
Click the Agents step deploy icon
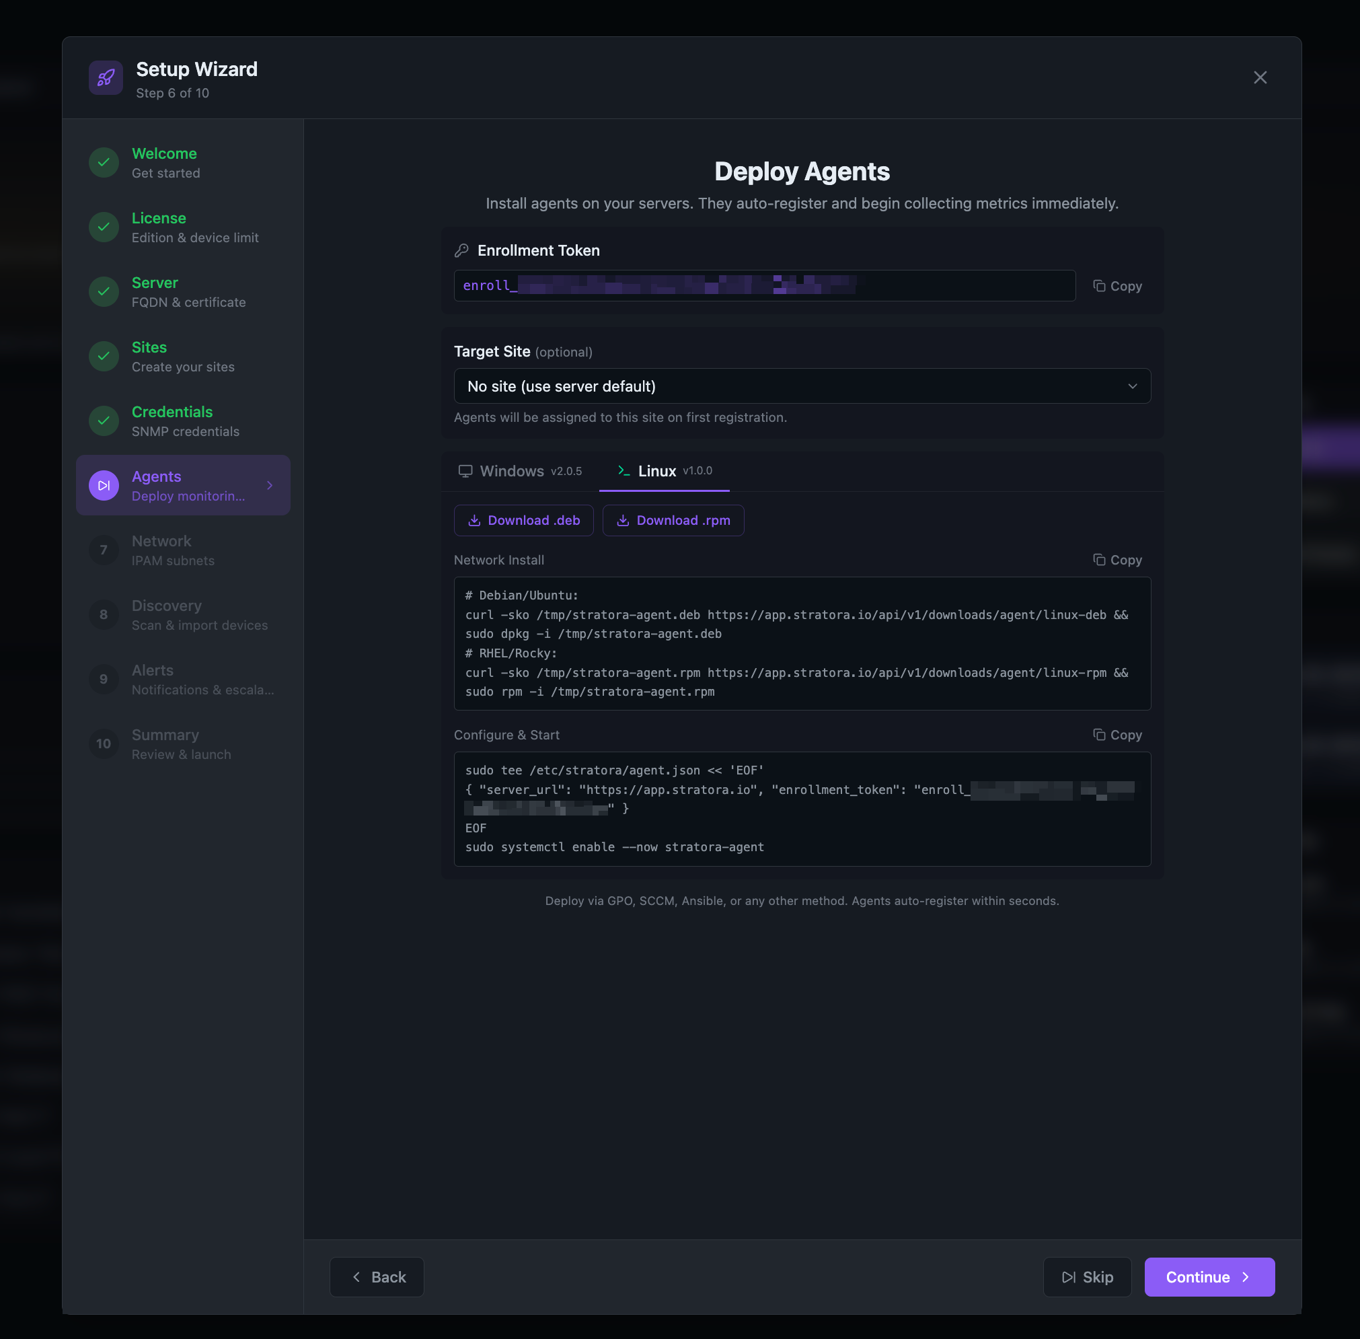(104, 484)
